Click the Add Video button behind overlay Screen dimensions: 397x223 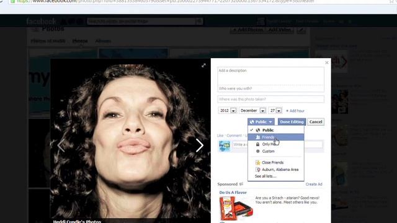pos(280,30)
